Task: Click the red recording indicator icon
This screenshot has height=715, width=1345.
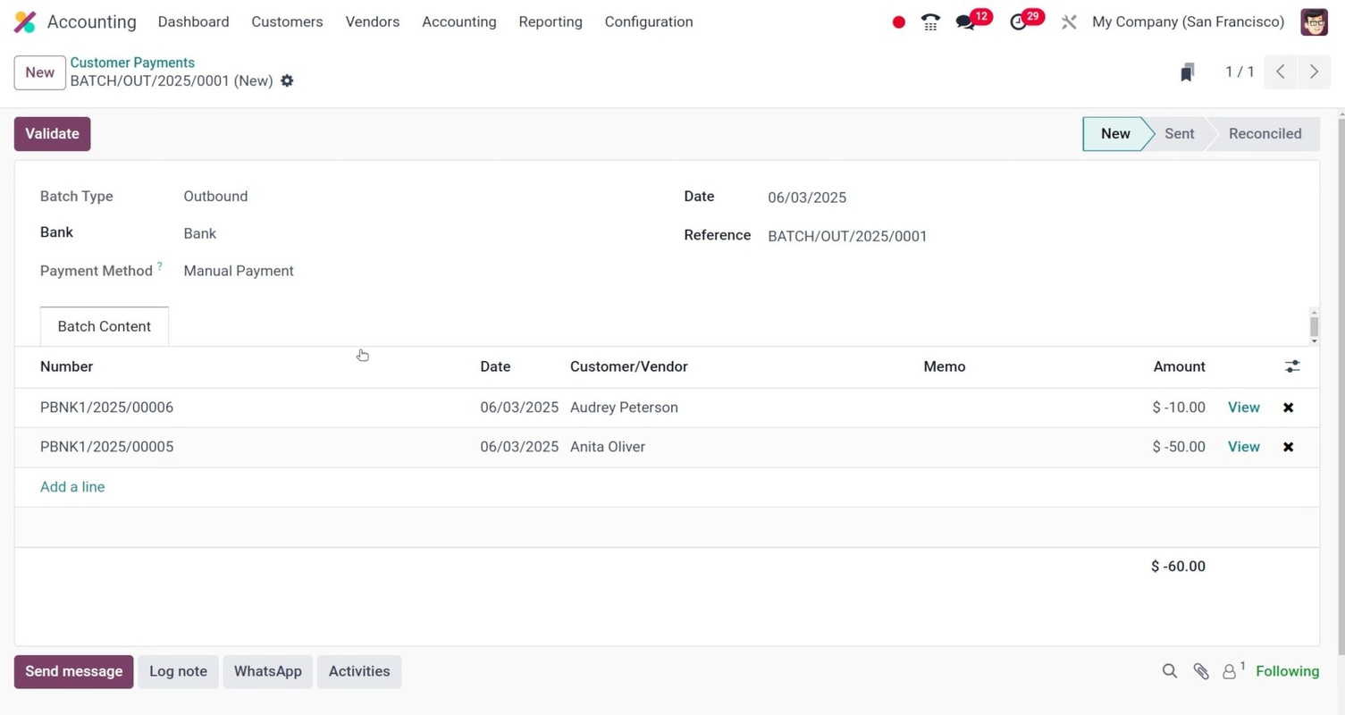Action: 898,22
